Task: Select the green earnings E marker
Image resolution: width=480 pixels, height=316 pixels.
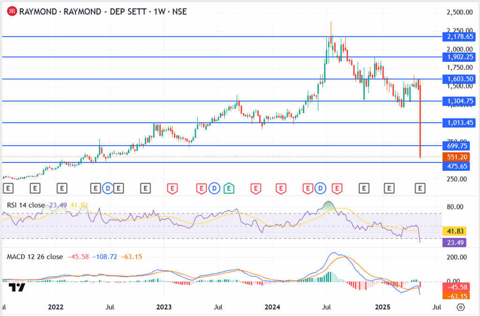Action: point(229,188)
